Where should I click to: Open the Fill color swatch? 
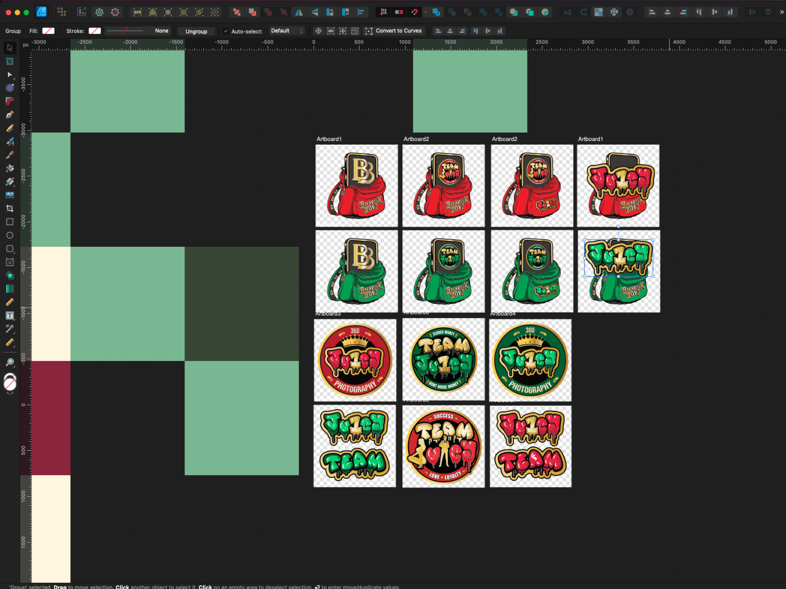pos(48,31)
